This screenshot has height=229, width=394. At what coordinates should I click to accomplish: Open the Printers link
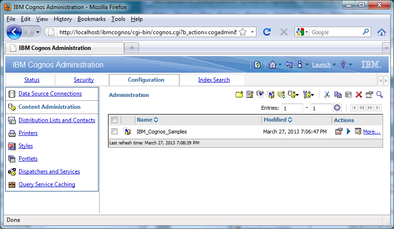28,133
